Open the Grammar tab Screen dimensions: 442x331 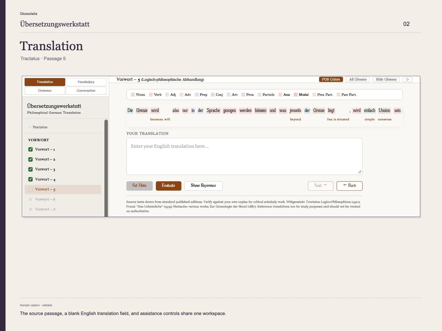click(45, 90)
